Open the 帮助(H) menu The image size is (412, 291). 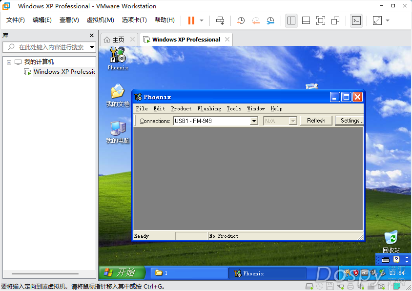(x=165, y=20)
